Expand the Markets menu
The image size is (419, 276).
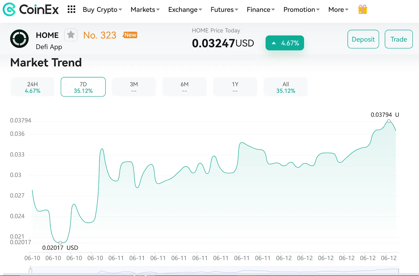145,10
